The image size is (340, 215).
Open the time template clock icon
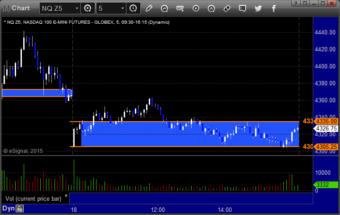[133, 8]
